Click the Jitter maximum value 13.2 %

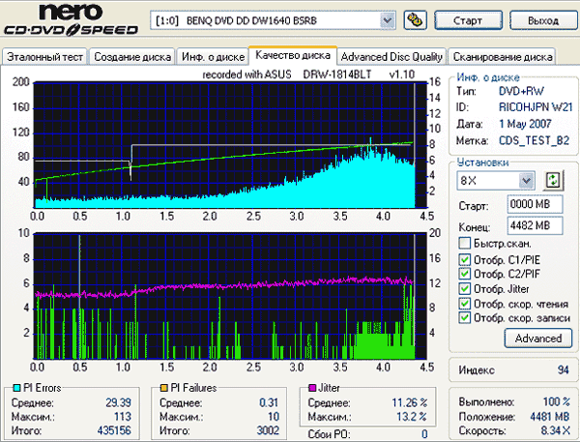click(x=412, y=417)
